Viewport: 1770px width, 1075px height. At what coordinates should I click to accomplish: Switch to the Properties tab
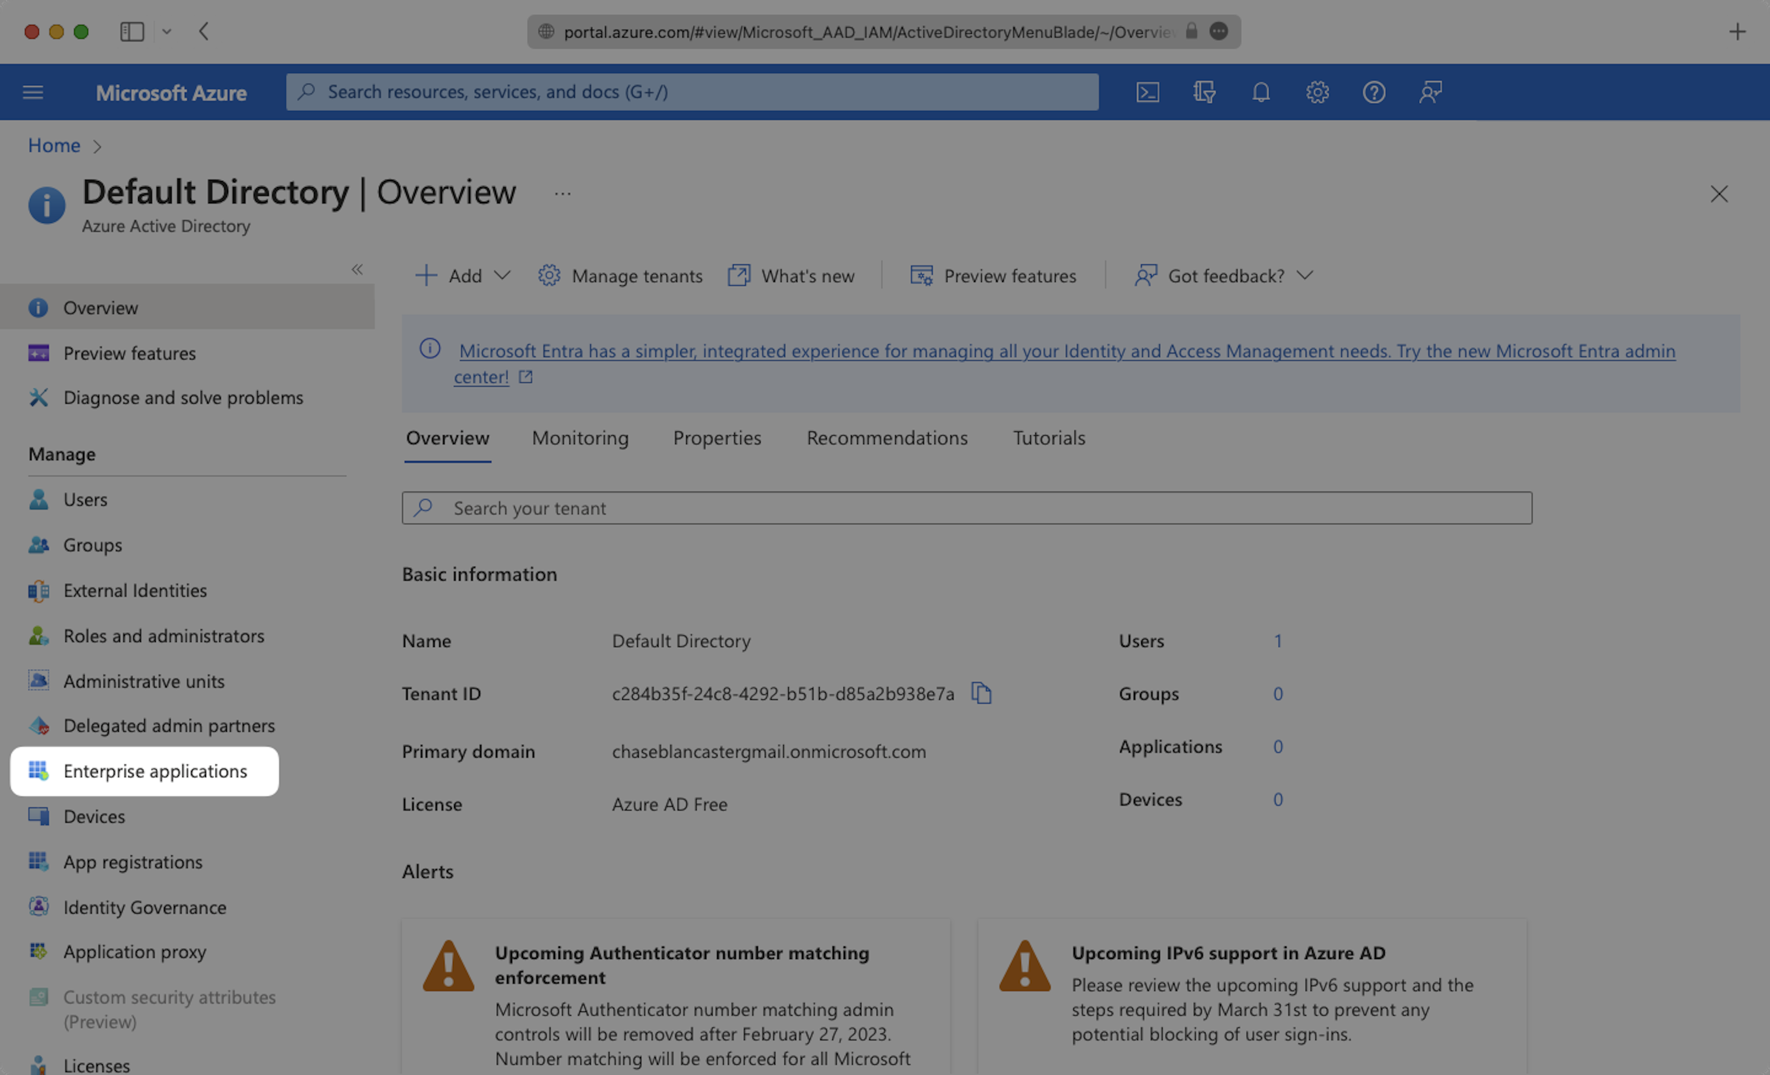click(716, 438)
